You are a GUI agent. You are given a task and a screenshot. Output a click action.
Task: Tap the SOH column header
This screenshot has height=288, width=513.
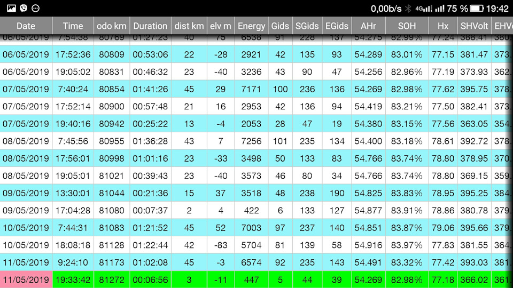coord(407,26)
